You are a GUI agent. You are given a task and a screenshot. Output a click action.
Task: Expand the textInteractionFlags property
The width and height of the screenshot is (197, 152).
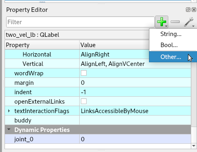click(9, 111)
